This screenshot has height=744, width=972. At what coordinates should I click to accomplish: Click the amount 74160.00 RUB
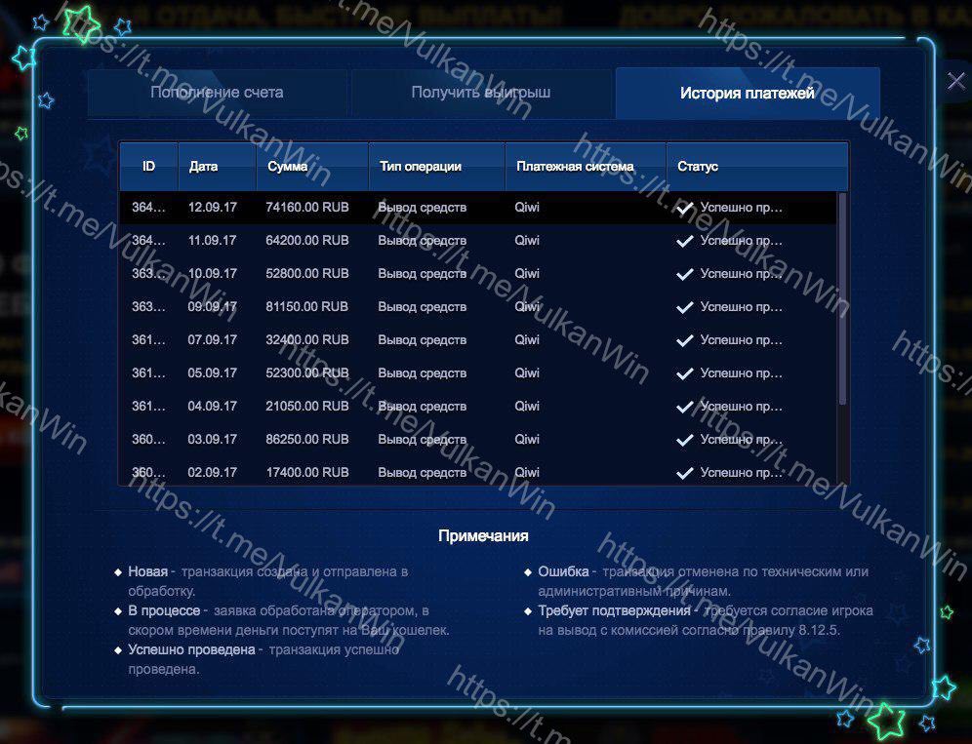click(x=306, y=208)
